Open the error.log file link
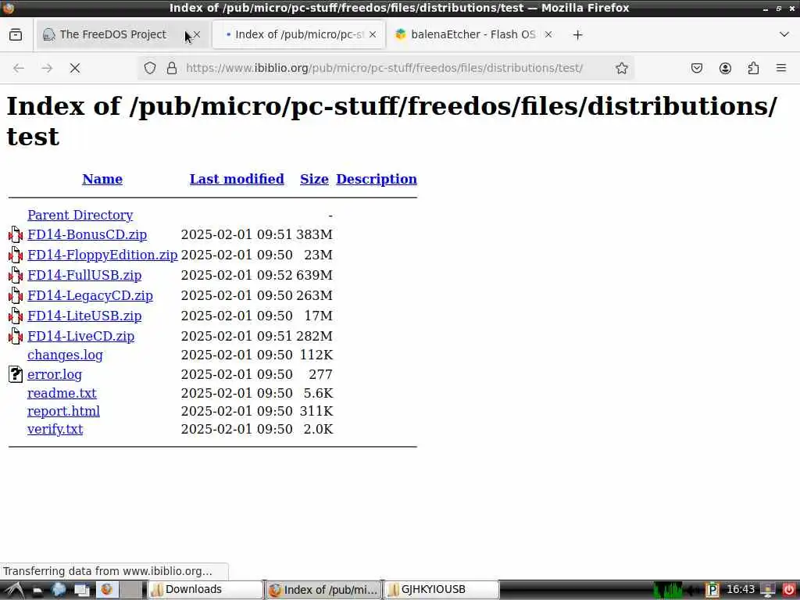 (55, 374)
